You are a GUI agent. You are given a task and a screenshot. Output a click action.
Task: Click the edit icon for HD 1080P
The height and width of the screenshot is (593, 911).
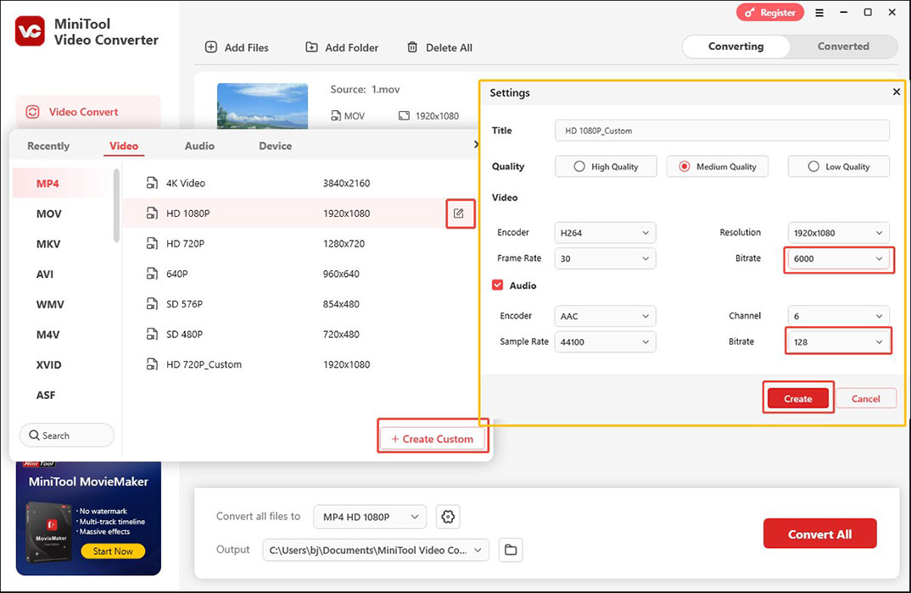tap(459, 213)
